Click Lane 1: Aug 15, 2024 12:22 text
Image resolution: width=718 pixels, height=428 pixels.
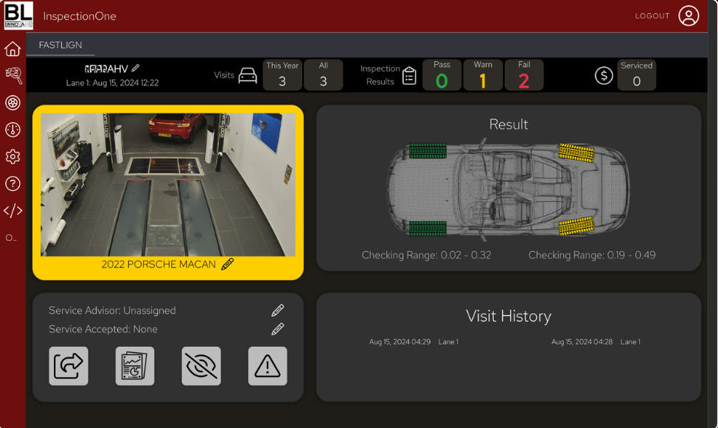[112, 83]
